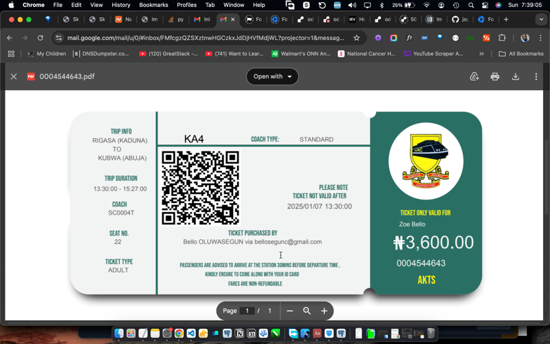
Task: Zoom out with the minus button
Action: pos(290,311)
